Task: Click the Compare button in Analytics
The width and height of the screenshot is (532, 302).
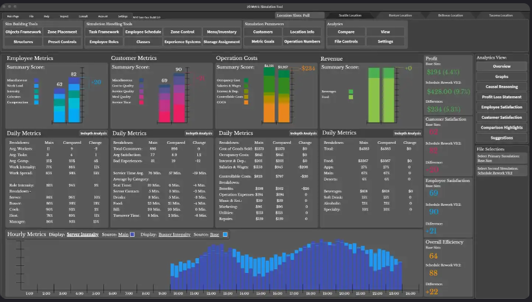Action: tap(346, 32)
